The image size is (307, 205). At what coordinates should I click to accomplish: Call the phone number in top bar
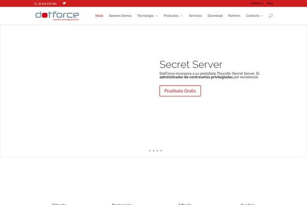(x=46, y=4)
